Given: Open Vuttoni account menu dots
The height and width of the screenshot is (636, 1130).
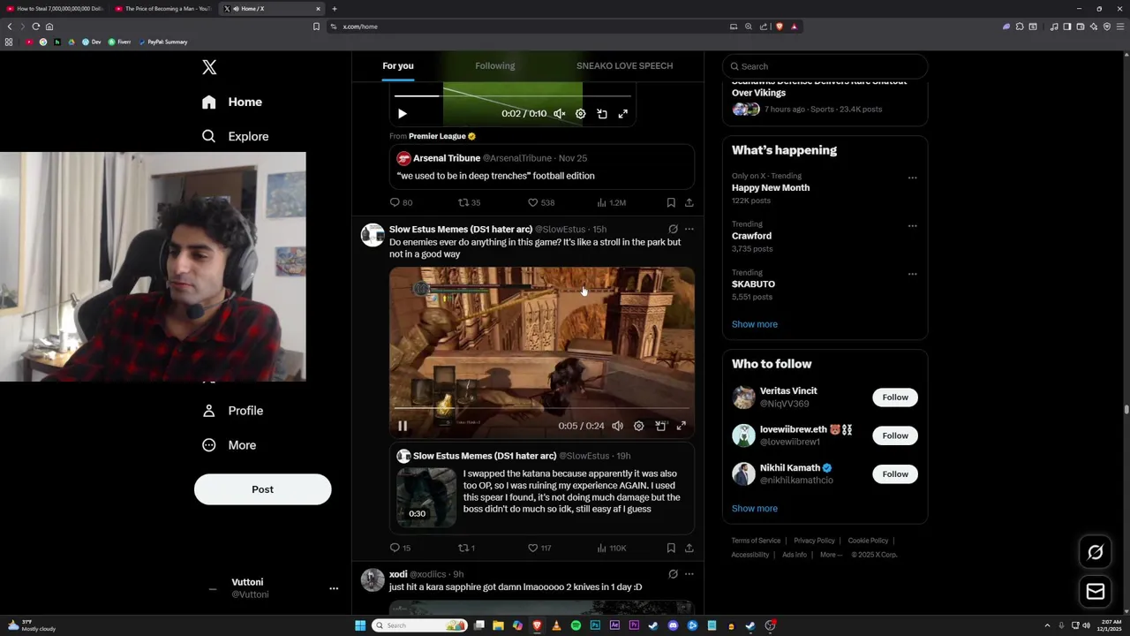Looking at the screenshot, I should tap(334, 588).
